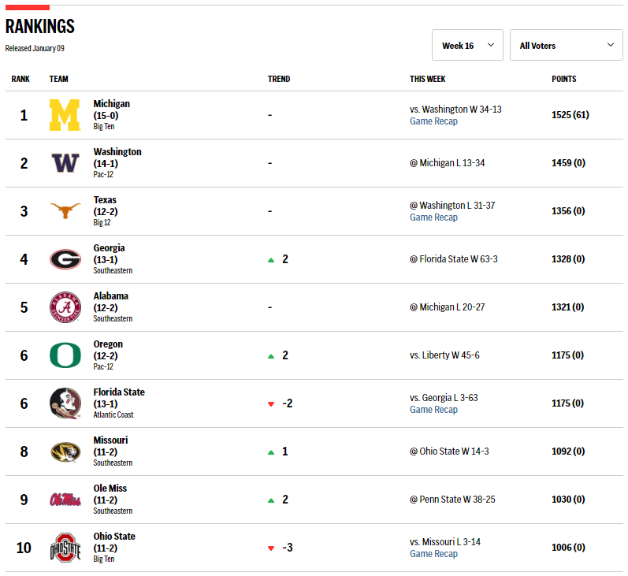View Game Recap for Florida State vs. Georgia
Screen dimensions: 628x576
point(433,410)
